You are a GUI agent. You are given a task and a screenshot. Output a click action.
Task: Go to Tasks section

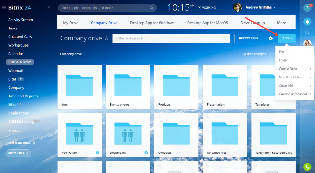[13, 28]
